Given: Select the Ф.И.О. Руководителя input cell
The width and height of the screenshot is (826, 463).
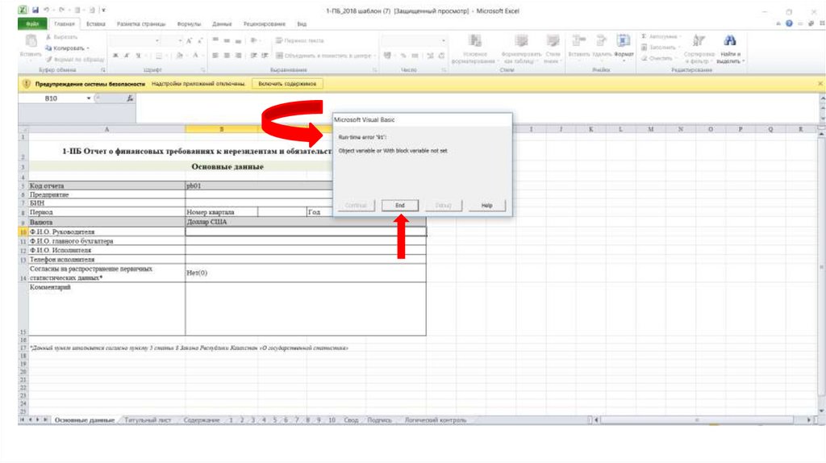Looking at the screenshot, I should coord(305,231).
